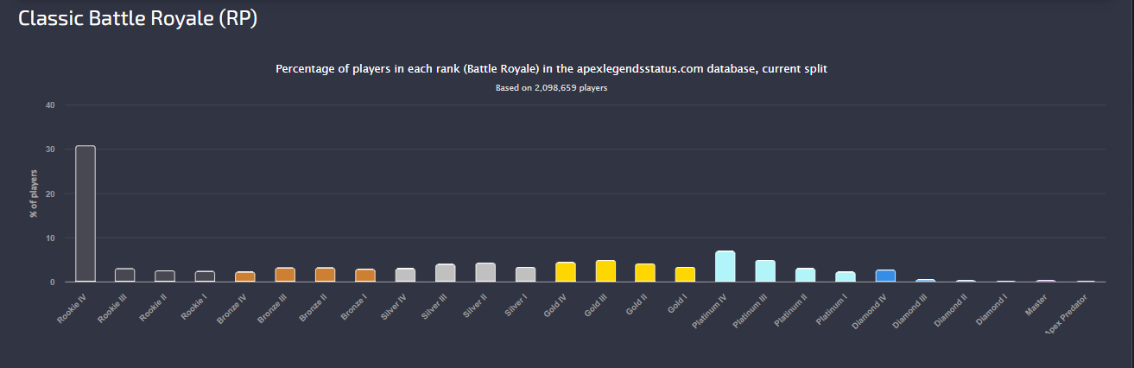Select the yellow Gold I bar
This screenshot has height=368, width=1134.
point(685,275)
